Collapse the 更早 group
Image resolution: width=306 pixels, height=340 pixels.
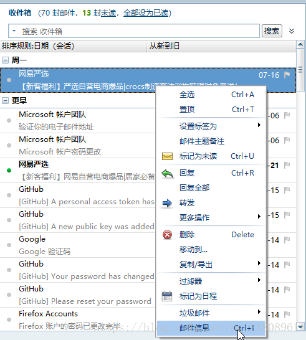[x=5, y=101]
